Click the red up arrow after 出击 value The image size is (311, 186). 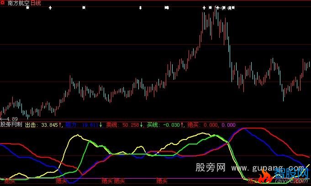pos(60,124)
